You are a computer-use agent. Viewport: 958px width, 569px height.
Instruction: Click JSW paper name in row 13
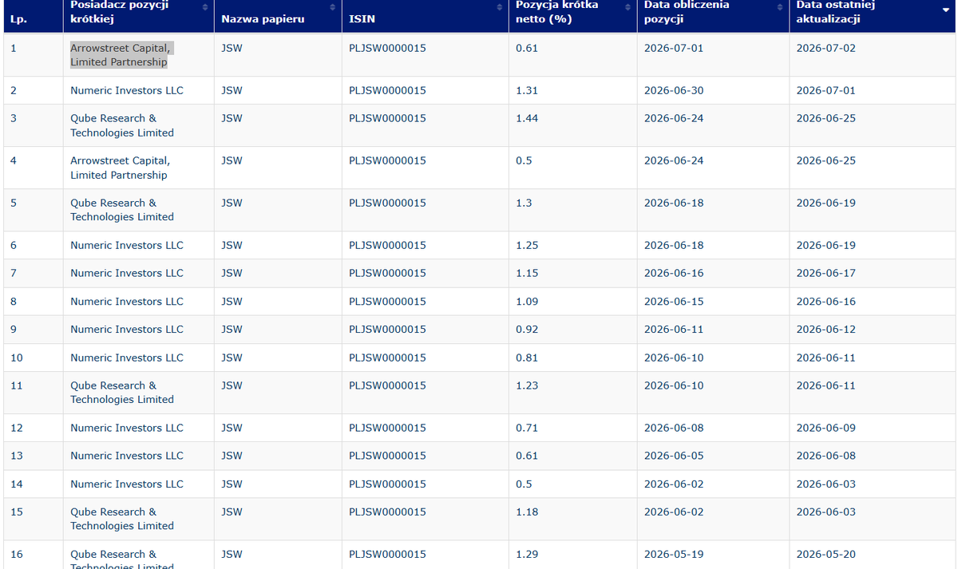coord(232,456)
